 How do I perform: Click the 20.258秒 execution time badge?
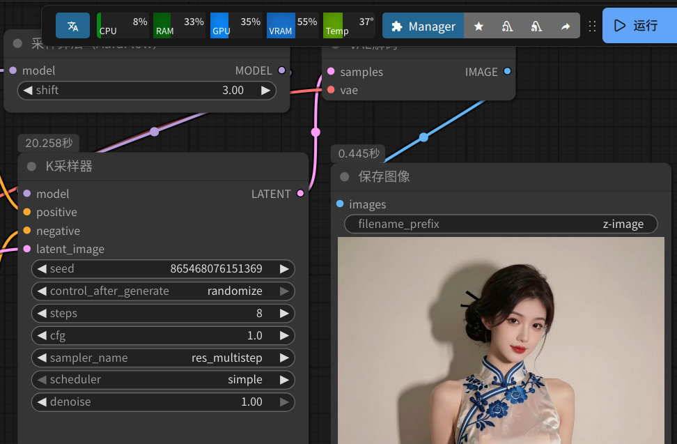coord(49,143)
